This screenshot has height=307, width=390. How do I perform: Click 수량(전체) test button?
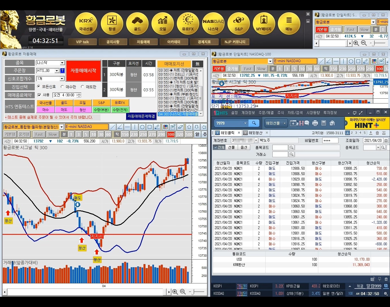pos(120,109)
